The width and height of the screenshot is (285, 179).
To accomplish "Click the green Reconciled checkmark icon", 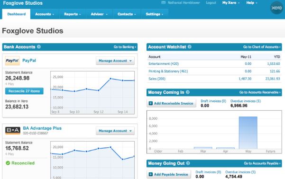I will 8,163.
